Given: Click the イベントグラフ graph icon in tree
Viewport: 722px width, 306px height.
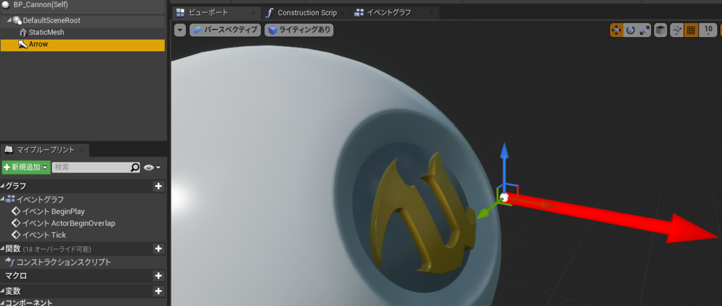Looking at the screenshot, I should point(11,199).
